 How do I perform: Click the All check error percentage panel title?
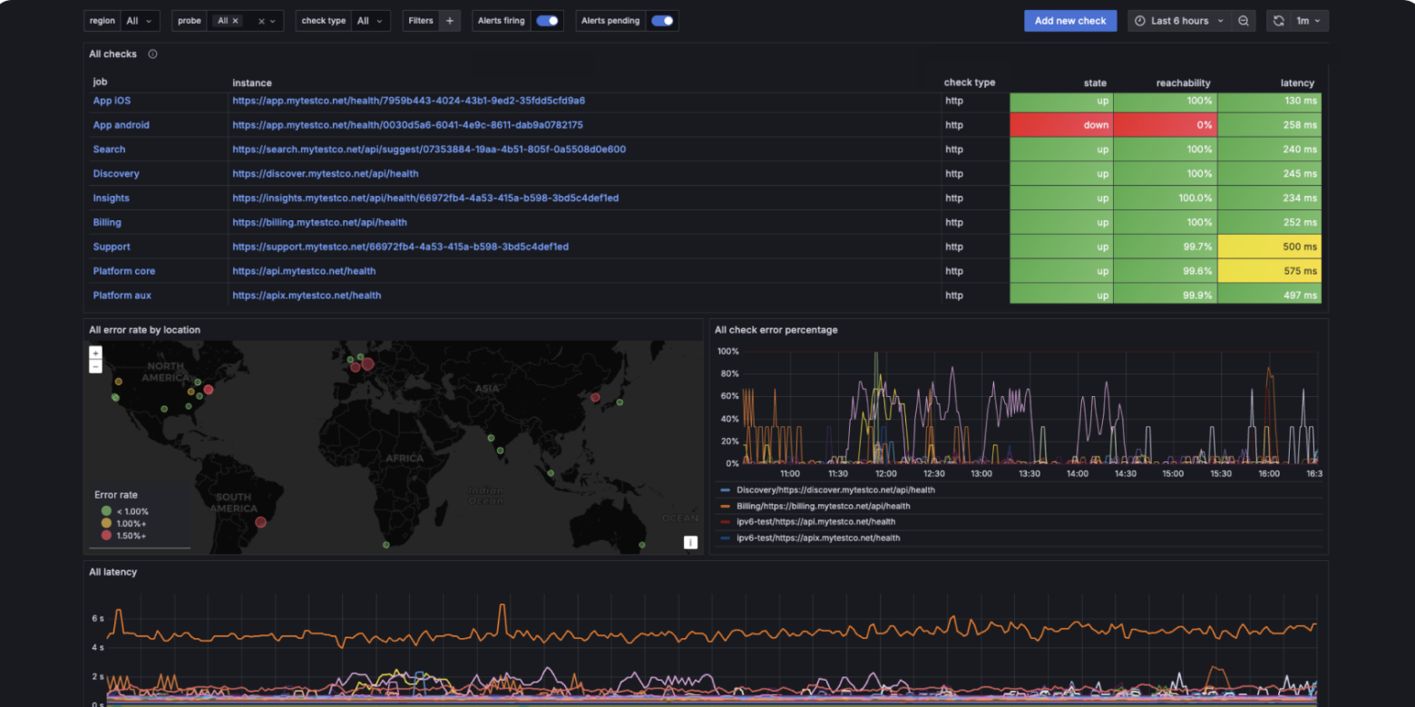pyautogui.click(x=776, y=329)
